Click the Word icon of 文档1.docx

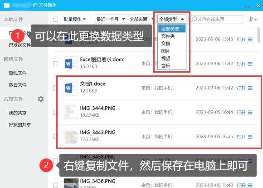[x=71, y=88]
